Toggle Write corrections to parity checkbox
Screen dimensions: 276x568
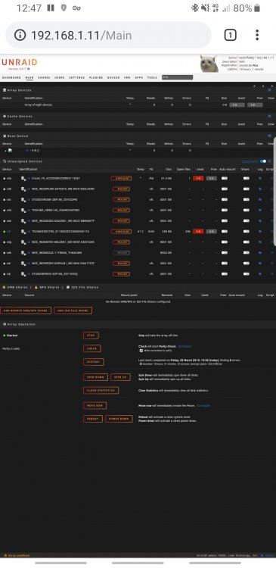141,351
